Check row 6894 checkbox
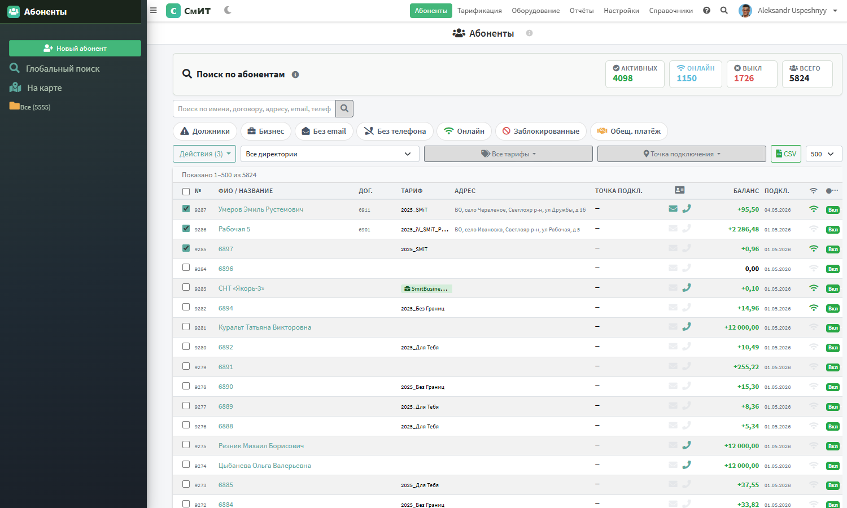 [x=186, y=307]
